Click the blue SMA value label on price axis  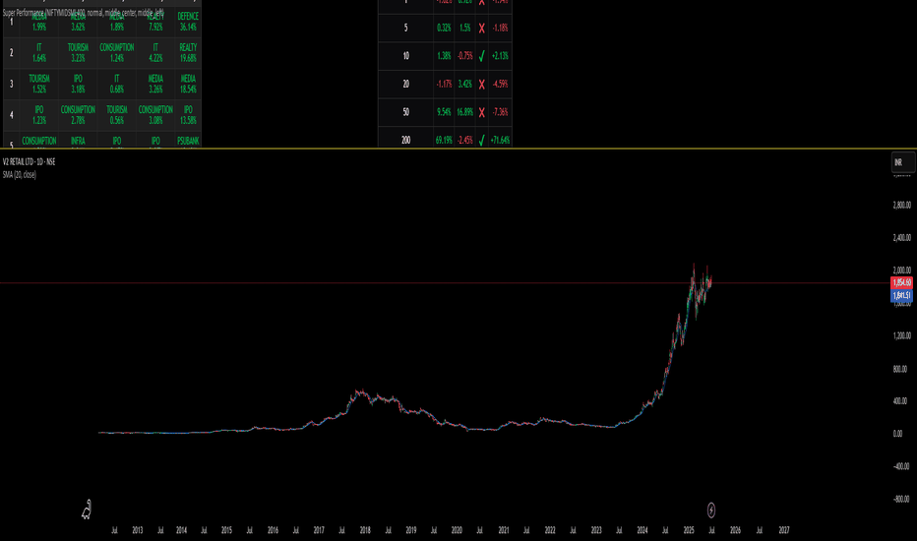point(902,295)
